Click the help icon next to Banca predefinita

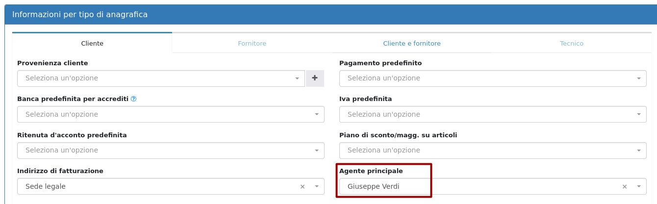[133, 99]
